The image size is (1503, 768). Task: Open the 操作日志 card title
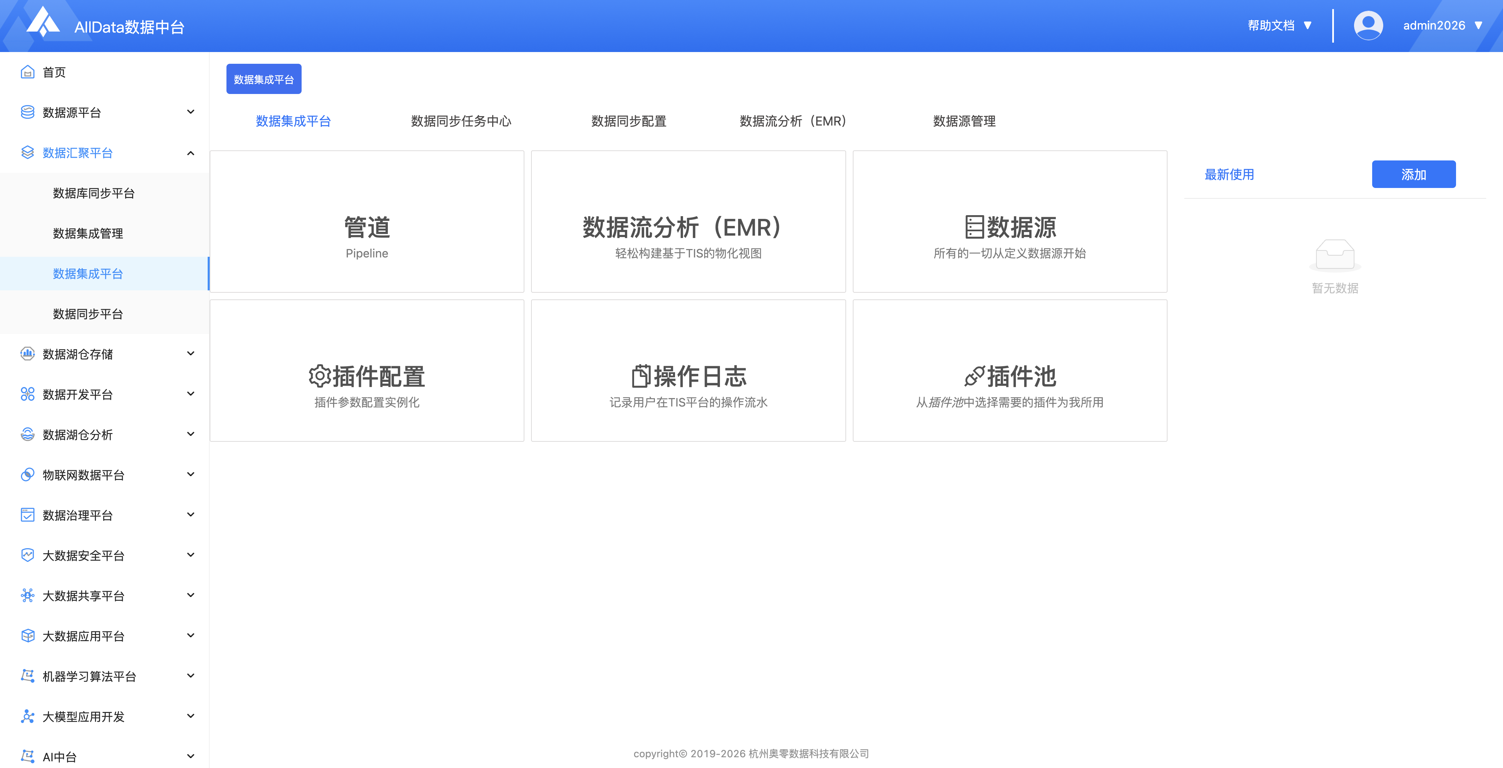700,376
